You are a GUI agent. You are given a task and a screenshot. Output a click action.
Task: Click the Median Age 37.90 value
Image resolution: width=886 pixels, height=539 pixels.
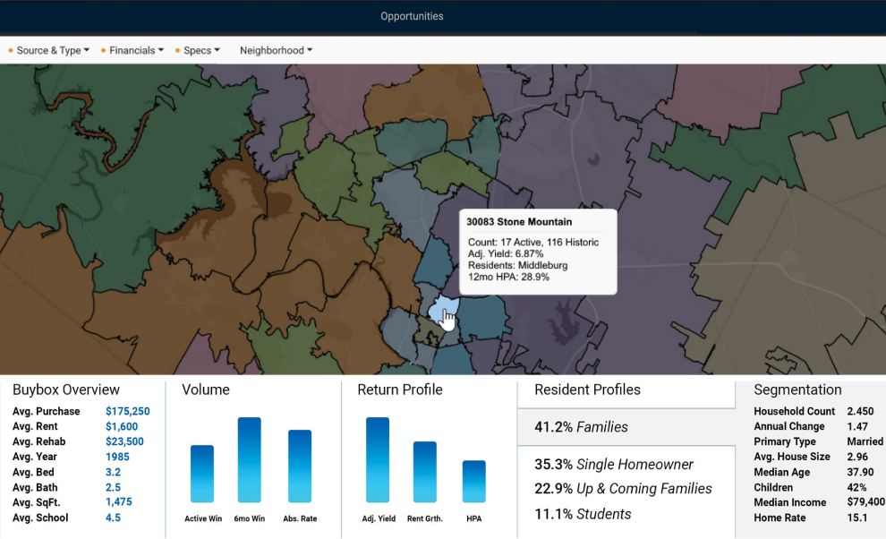(x=860, y=472)
